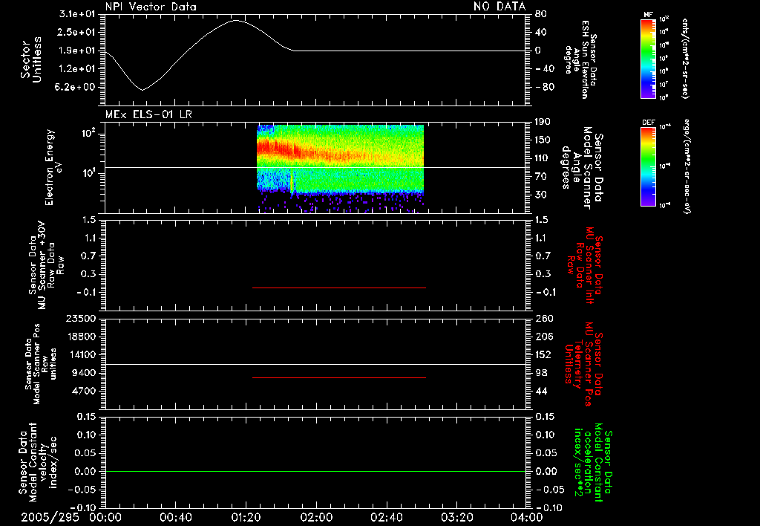Click the 'Model Scanner Angle degrees' axis label
This screenshot has width=760, height=526.
[x=582, y=167]
